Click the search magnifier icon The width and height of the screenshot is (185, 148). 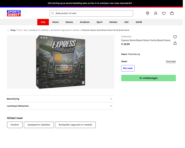pyautogui.click(x=53, y=13)
